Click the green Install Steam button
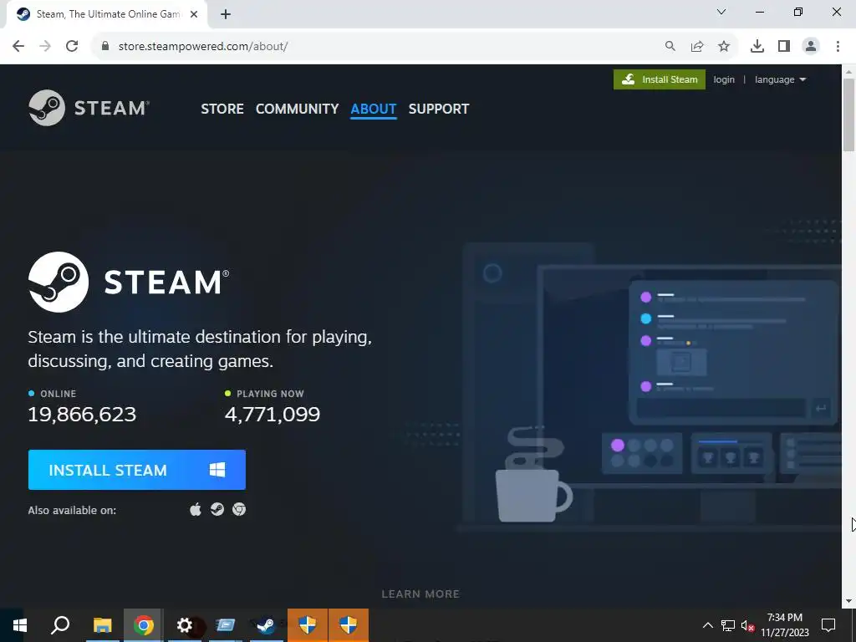856x642 pixels. click(x=659, y=79)
